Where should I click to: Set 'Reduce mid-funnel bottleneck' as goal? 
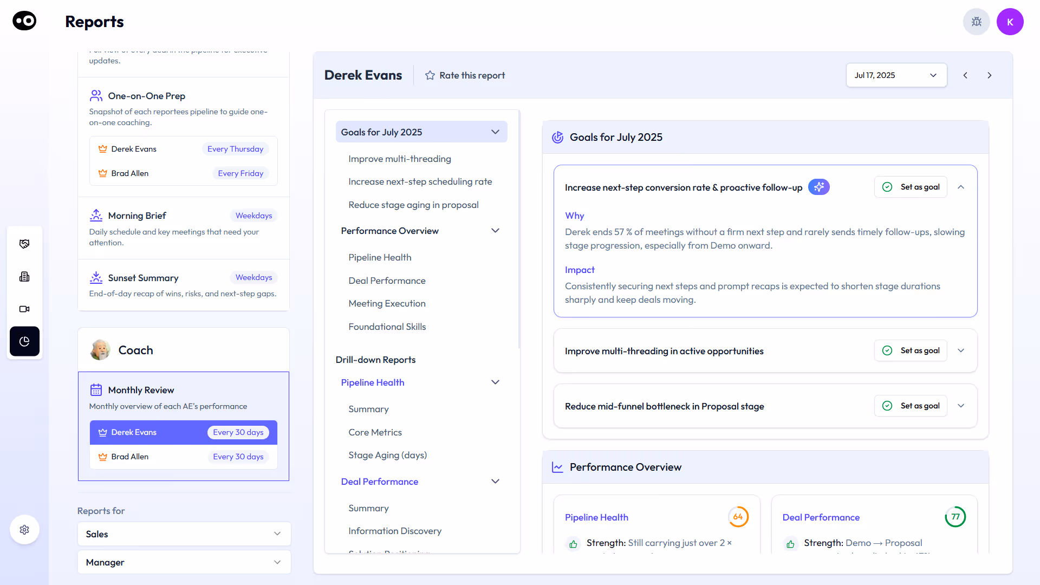click(911, 406)
